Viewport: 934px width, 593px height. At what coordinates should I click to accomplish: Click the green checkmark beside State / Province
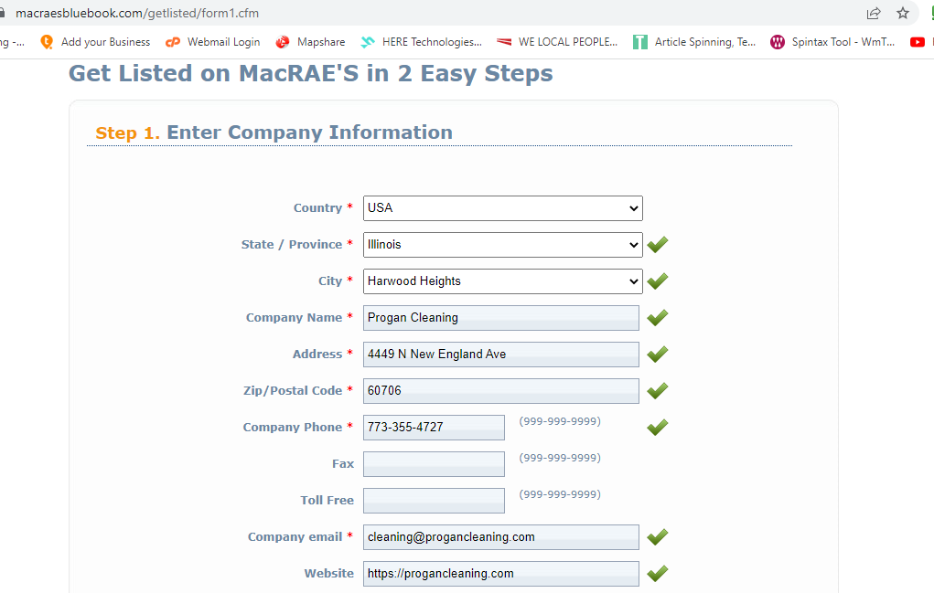(658, 245)
